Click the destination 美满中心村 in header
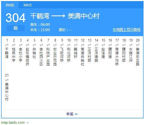 84,16
